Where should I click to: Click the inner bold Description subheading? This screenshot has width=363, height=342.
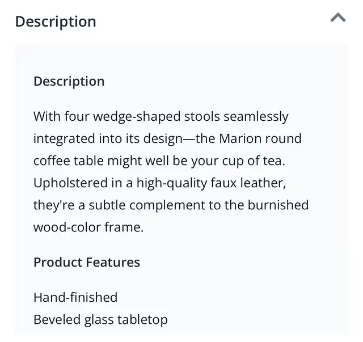click(69, 82)
